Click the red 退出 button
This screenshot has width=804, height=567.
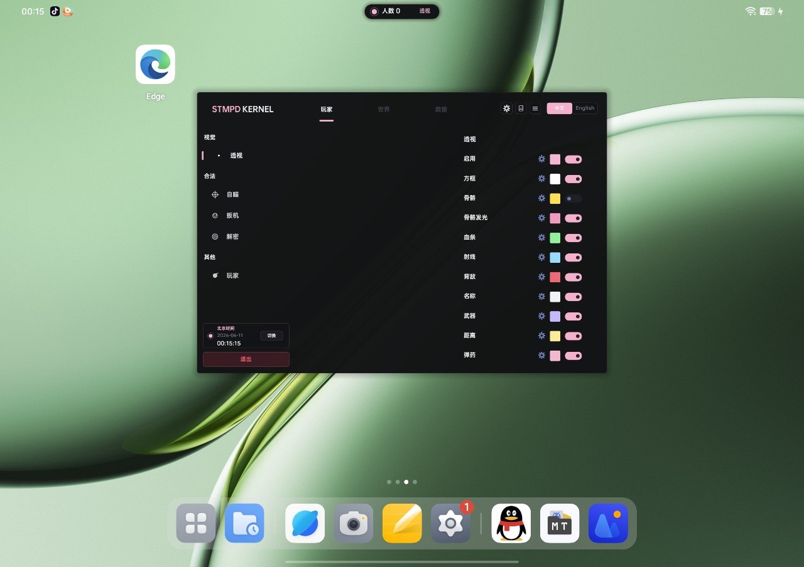(246, 359)
